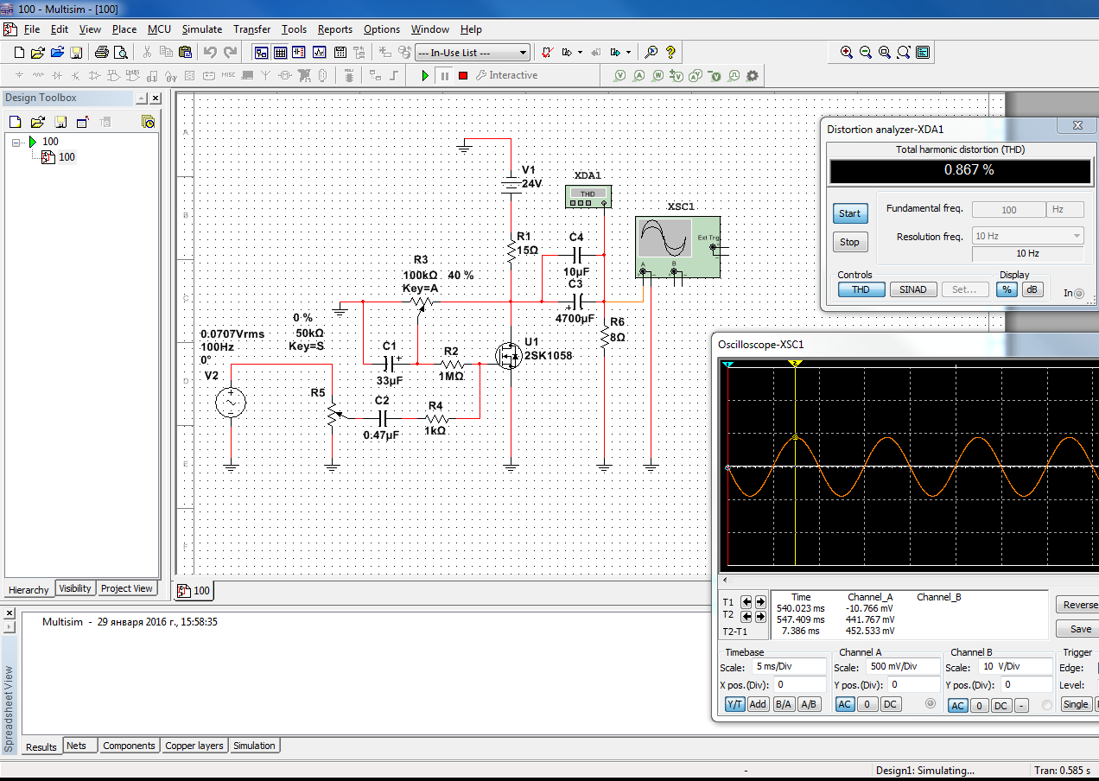Click the Interactive analysis wrench button
Screen dimensions: 1099x781
[507, 76]
